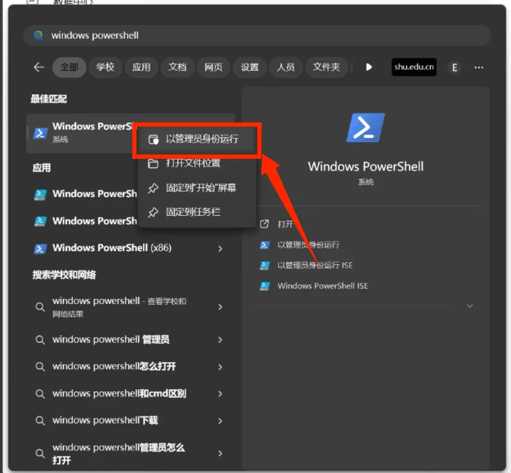
Task: Click the search input showing windows powershell
Action: (x=257, y=35)
